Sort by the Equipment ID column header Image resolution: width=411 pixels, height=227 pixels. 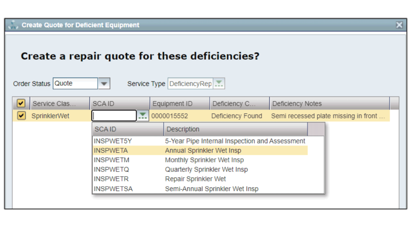(179, 104)
